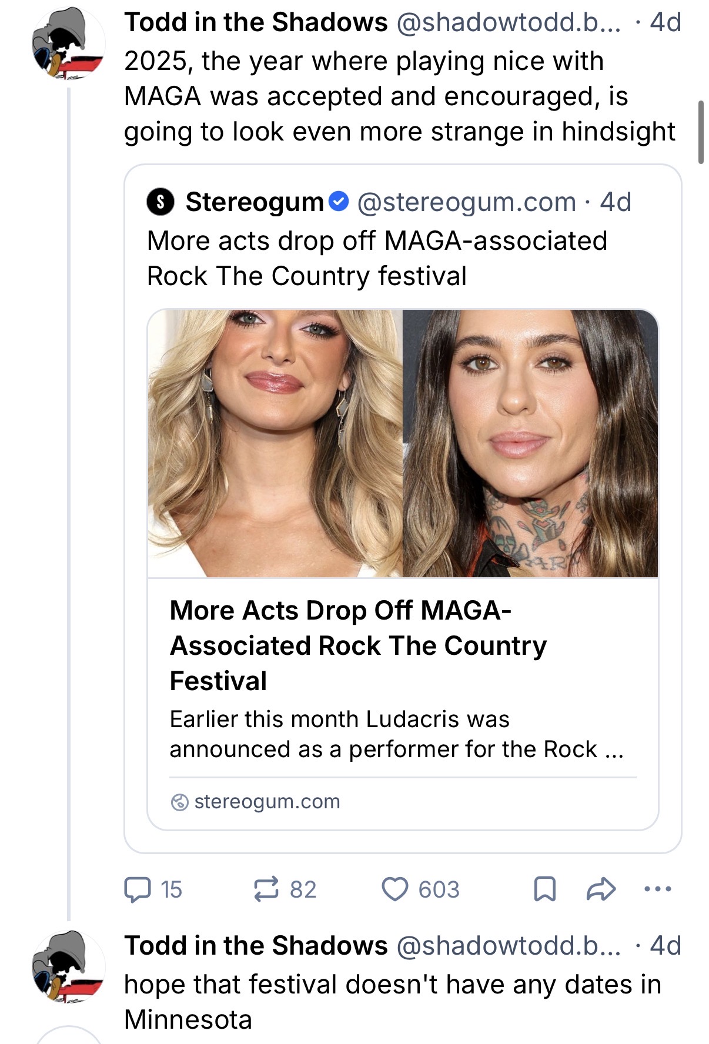This screenshot has width=709, height=1044.
Task: Open article headline More Acts Drop Off
Action: (358, 645)
